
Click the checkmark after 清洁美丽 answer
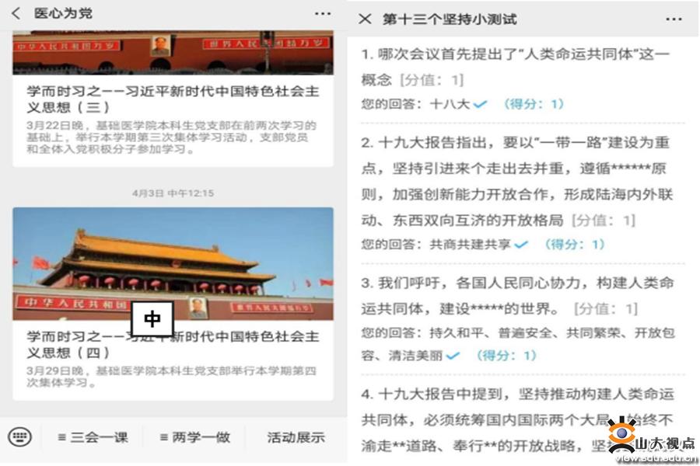452,356
